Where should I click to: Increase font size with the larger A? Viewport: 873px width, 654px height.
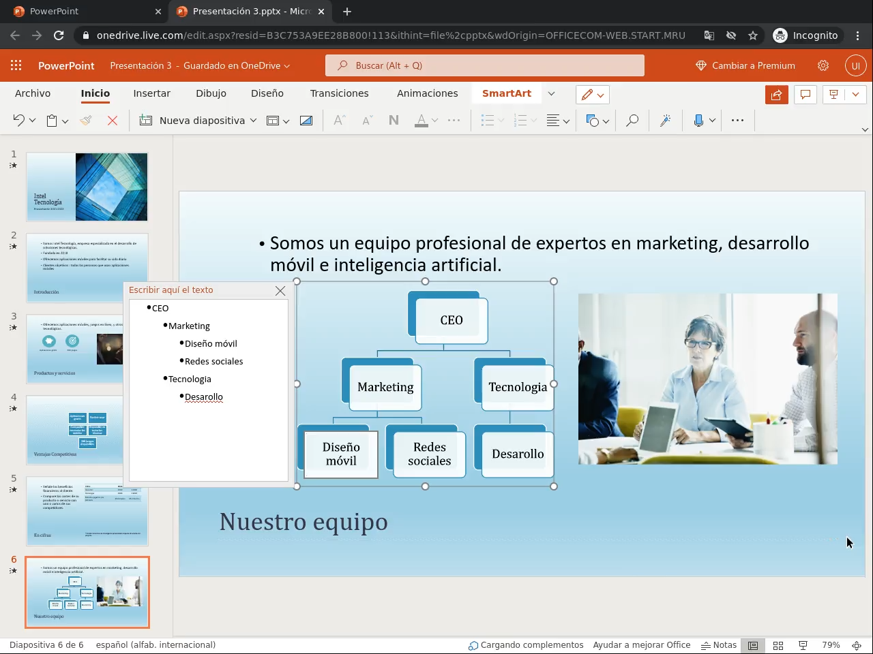click(339, 121)
